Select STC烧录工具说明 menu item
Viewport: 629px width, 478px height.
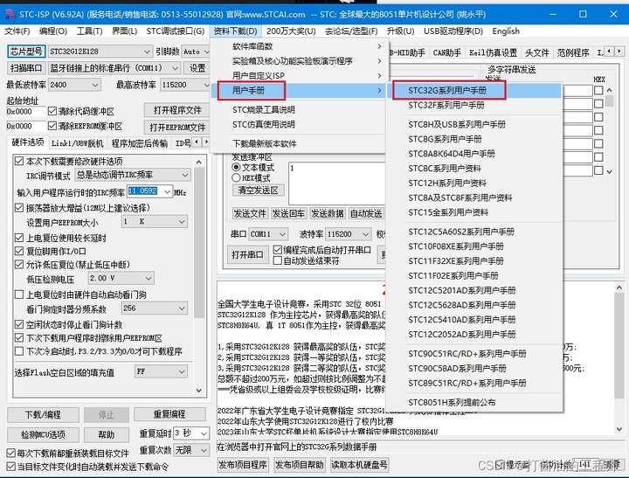pyautogui.click(x=299, y=109)
